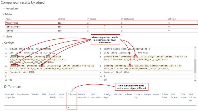Click scroll up arrow in Scripts pane

(x=195, y=48)
